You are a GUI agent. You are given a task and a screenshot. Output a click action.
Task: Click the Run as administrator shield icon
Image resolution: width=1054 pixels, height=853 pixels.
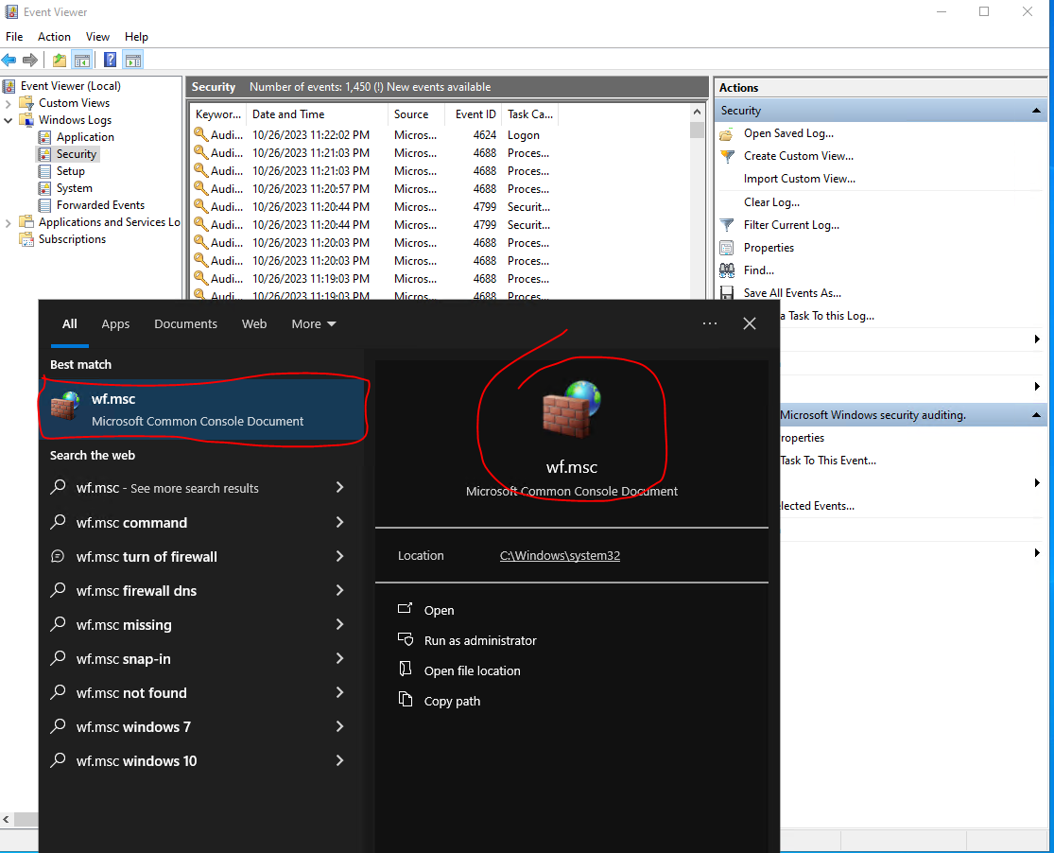405,639
